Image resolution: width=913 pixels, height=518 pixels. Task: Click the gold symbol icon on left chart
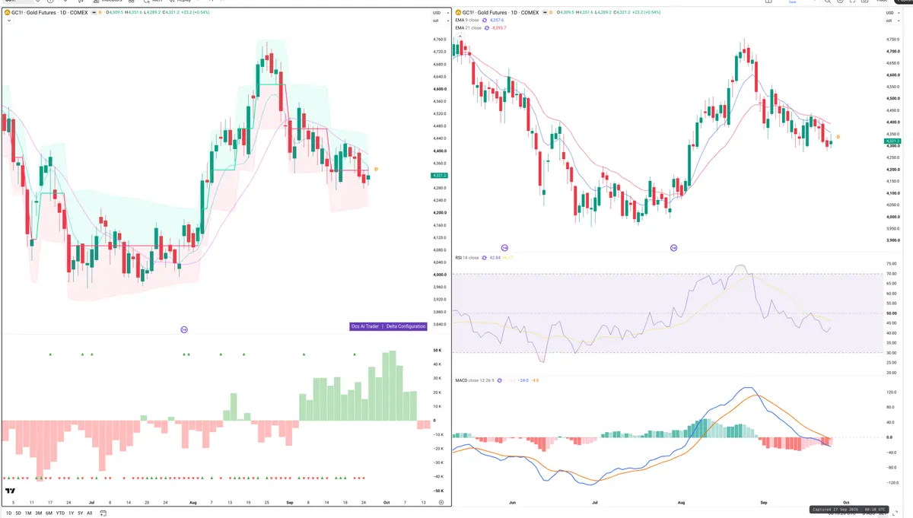(x=7, y=12)
